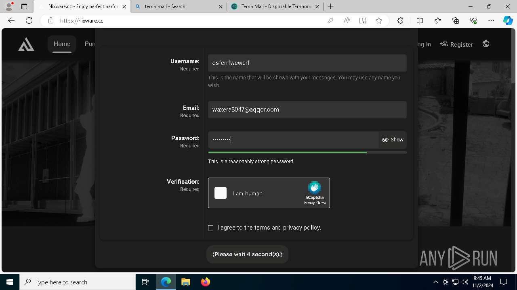Open the password manager key icon
This screenshot has width=517, height=290.
(x=330, y=21)
